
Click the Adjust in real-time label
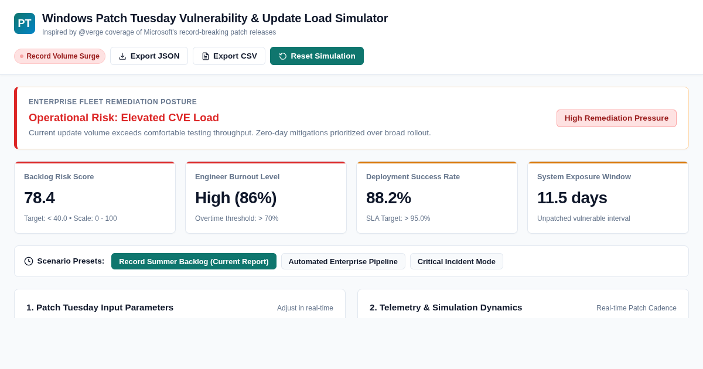pos(305,308)
